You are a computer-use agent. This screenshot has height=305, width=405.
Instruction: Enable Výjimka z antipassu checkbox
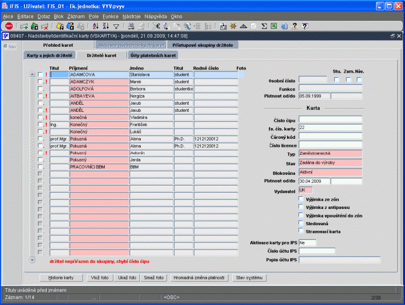301,207
